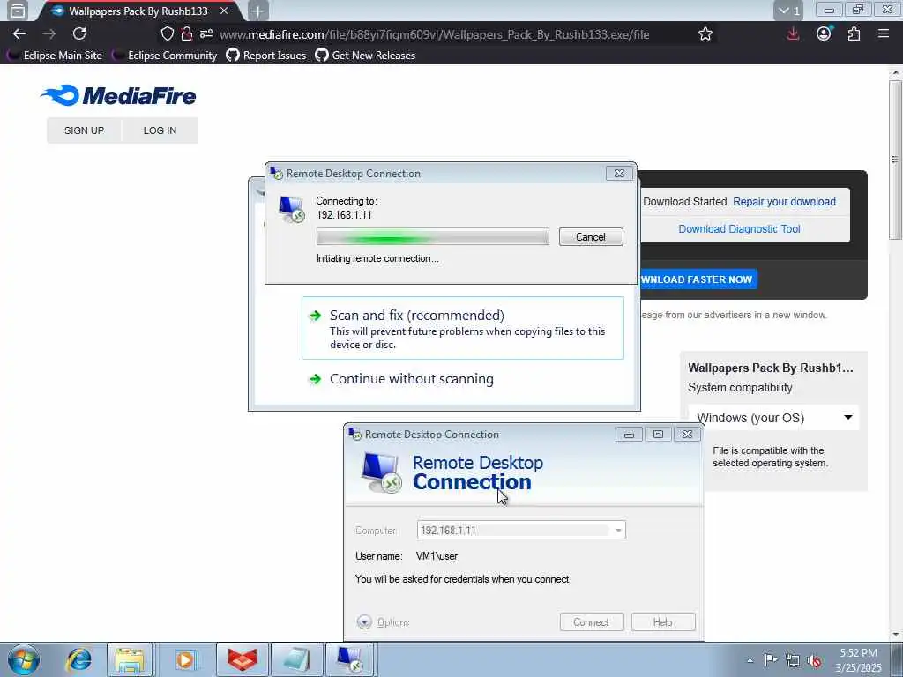The height and width of the screenshot is (677, 903).
Task: Open the downloads panel arrow icon
Action: [793, 34]
